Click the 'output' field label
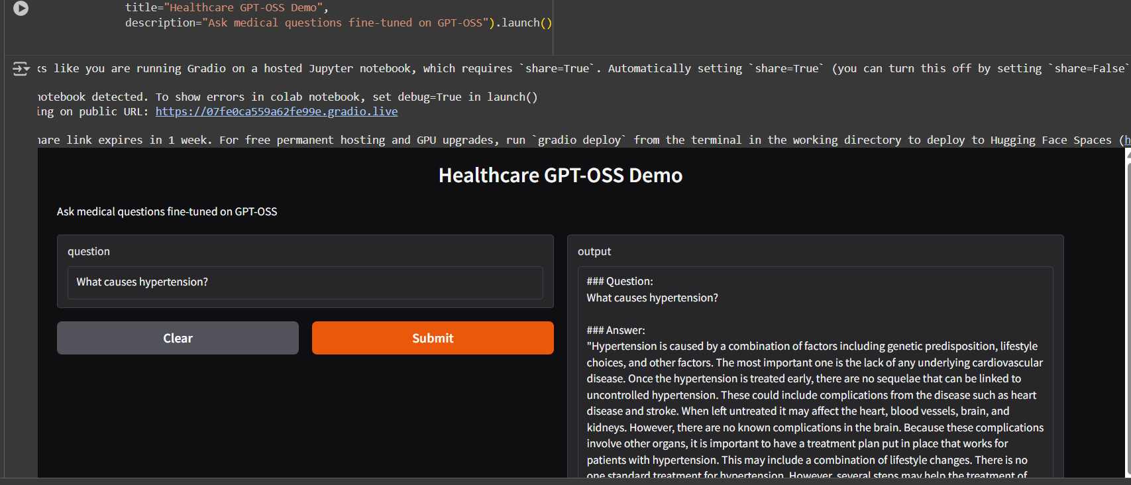Screen dimensions: 1131x485 tap(594, 251)
